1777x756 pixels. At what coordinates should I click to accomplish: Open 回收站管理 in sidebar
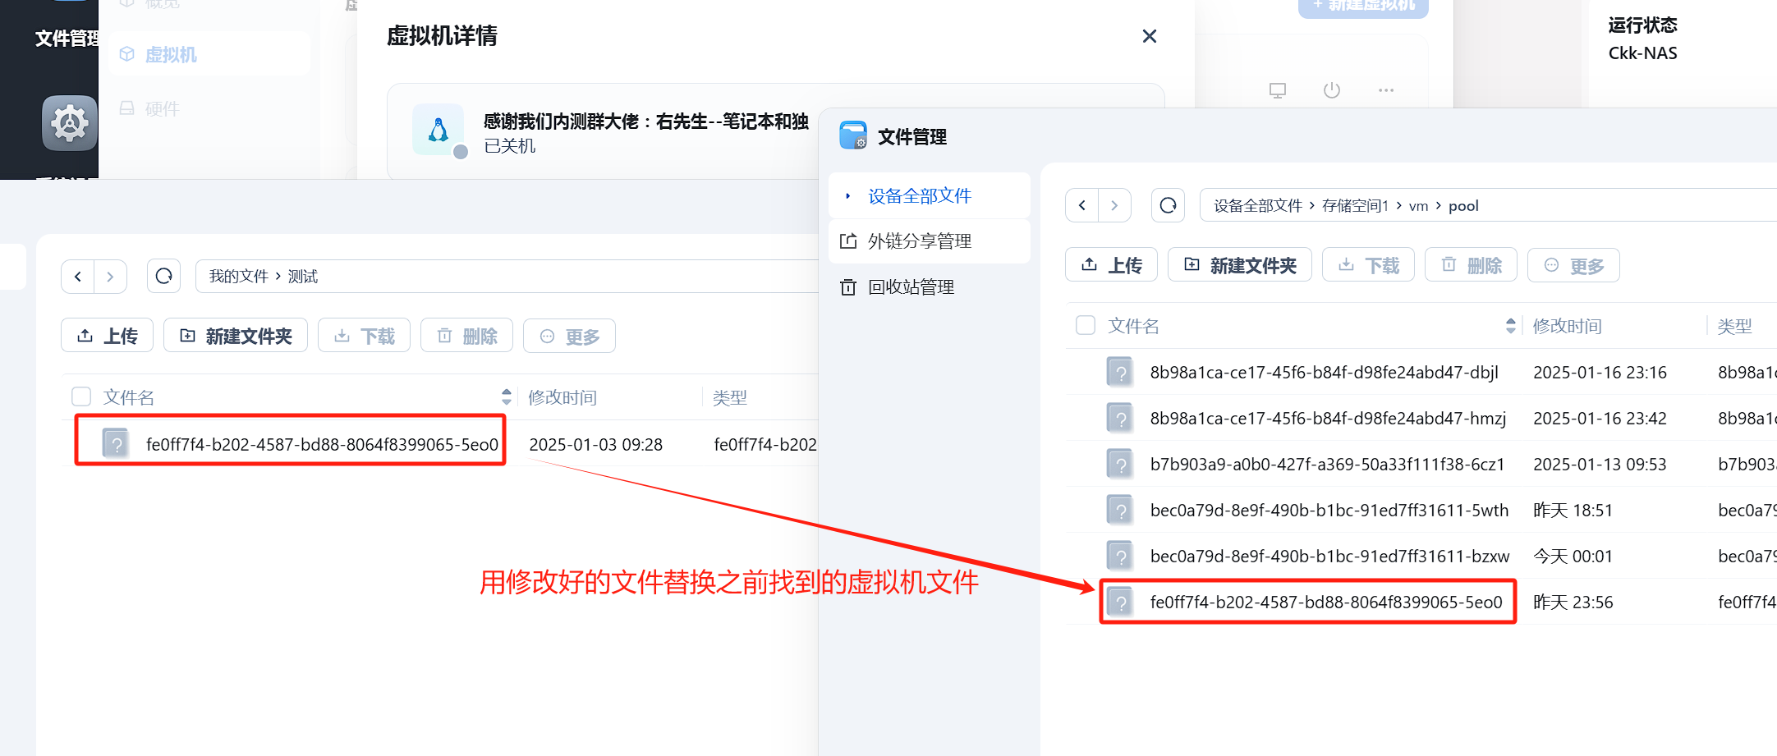tap(911, 287)
